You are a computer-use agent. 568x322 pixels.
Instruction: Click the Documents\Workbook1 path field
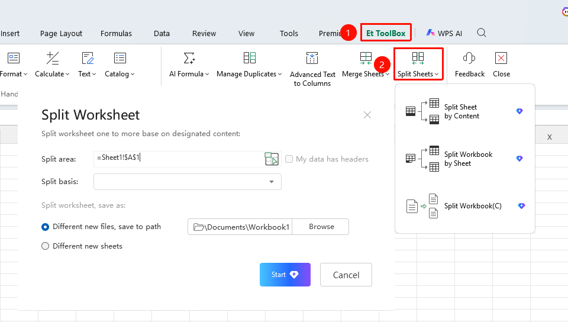click(240, 227)
